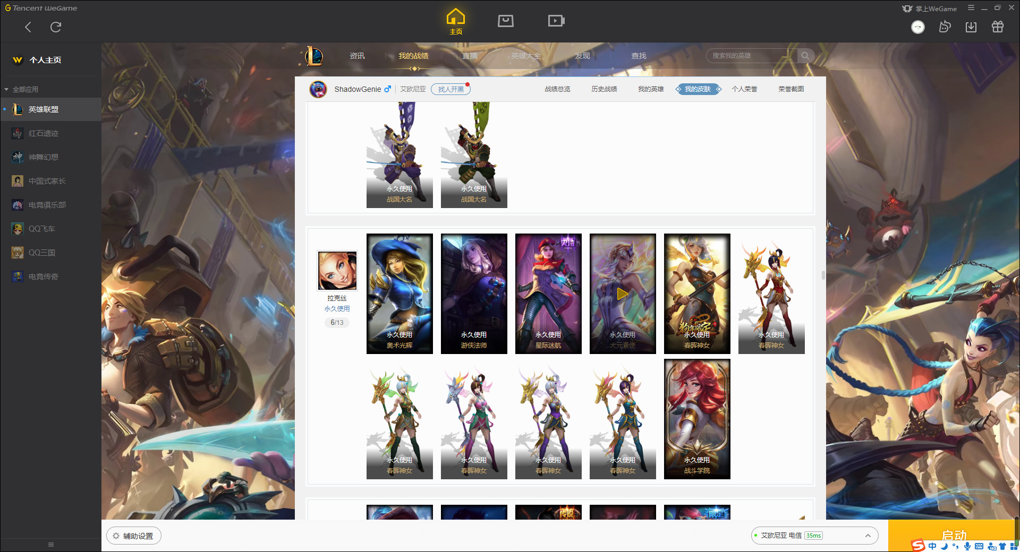The image size is (1020, 552).
Task: Go back with the left arrow
Action: click(28, 27)
